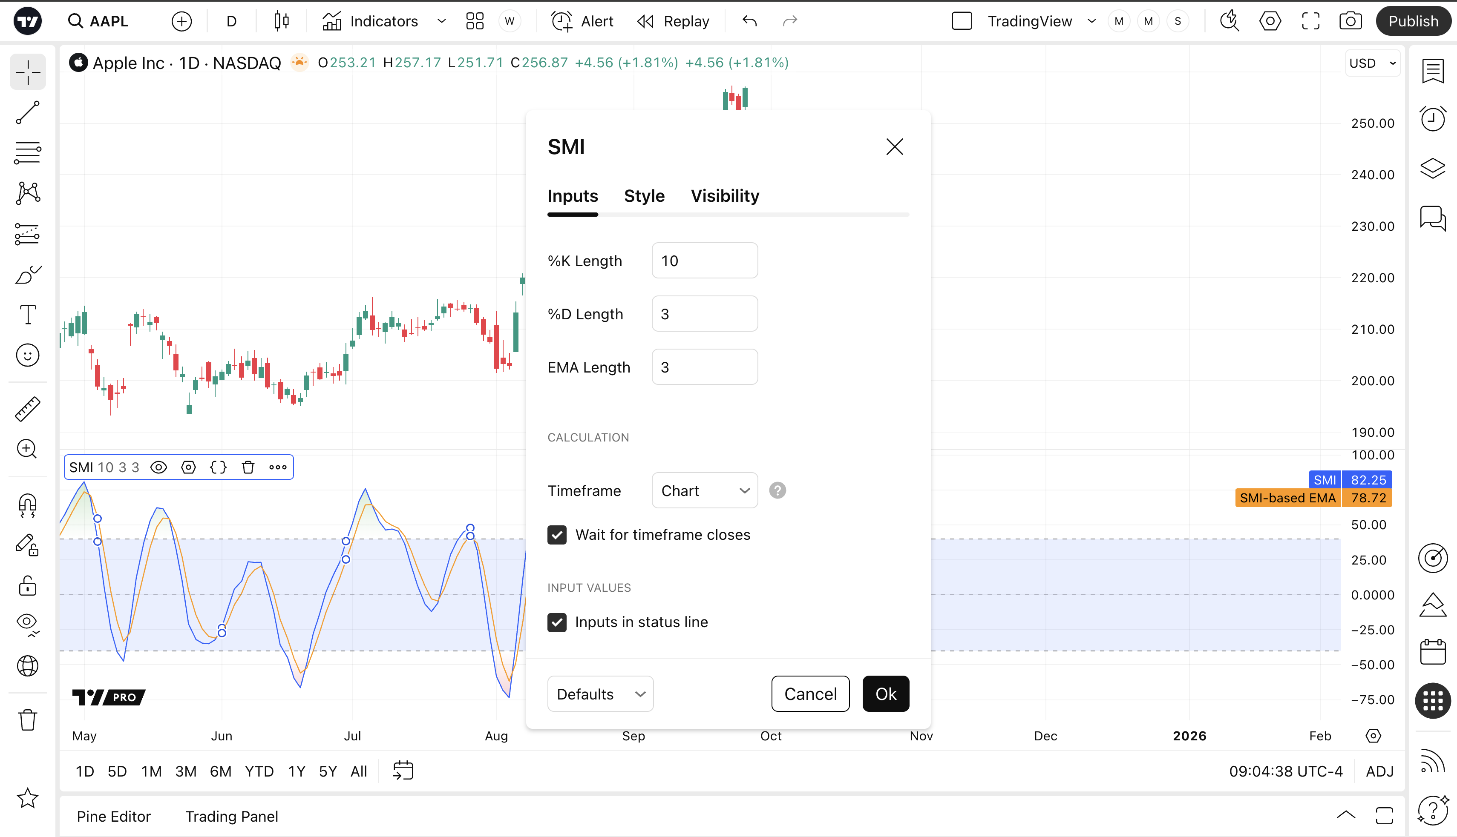Expand the Defaults dropdown
This screenshot has width=1457, height=837.
click(x=600, y=694)
